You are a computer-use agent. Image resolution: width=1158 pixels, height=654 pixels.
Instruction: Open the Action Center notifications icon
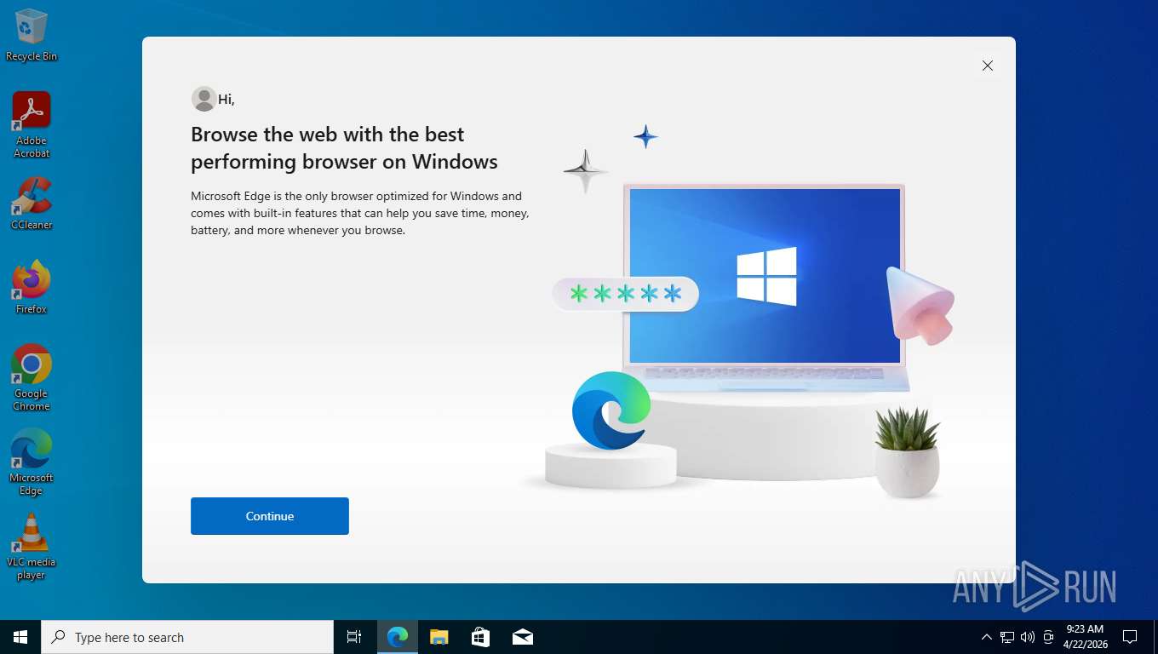tap(1130, 637)
